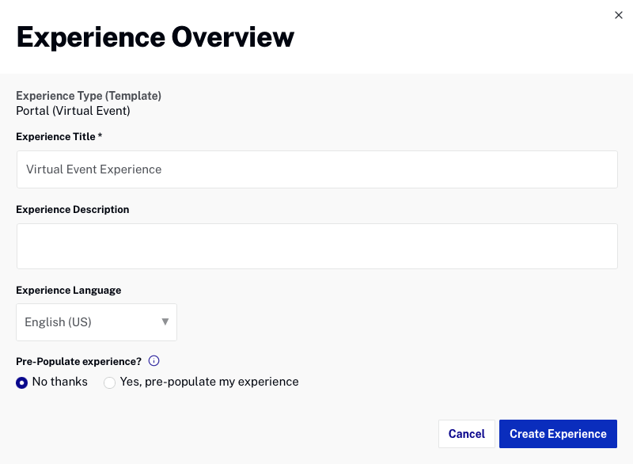Click the Experience Language label
This screenshot has width=633, height=464.
click(69, 290)
